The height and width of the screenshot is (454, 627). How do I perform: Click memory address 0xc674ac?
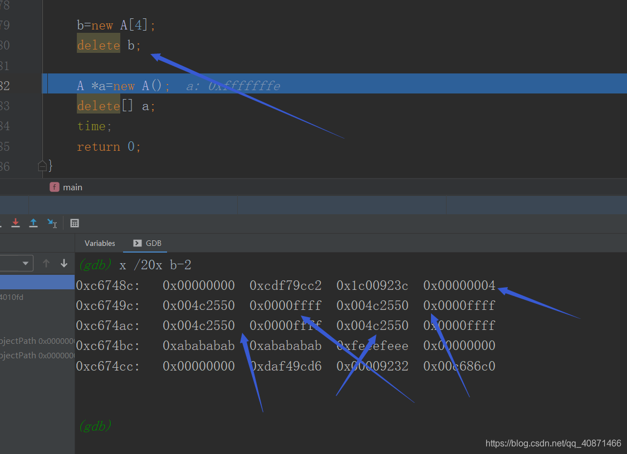point(108,325)
